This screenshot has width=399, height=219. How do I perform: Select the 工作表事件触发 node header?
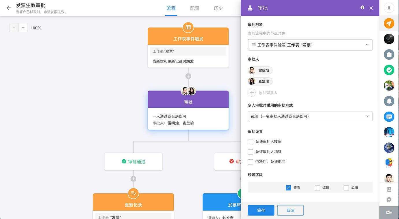pyautogui.click(x=188, y=36)
